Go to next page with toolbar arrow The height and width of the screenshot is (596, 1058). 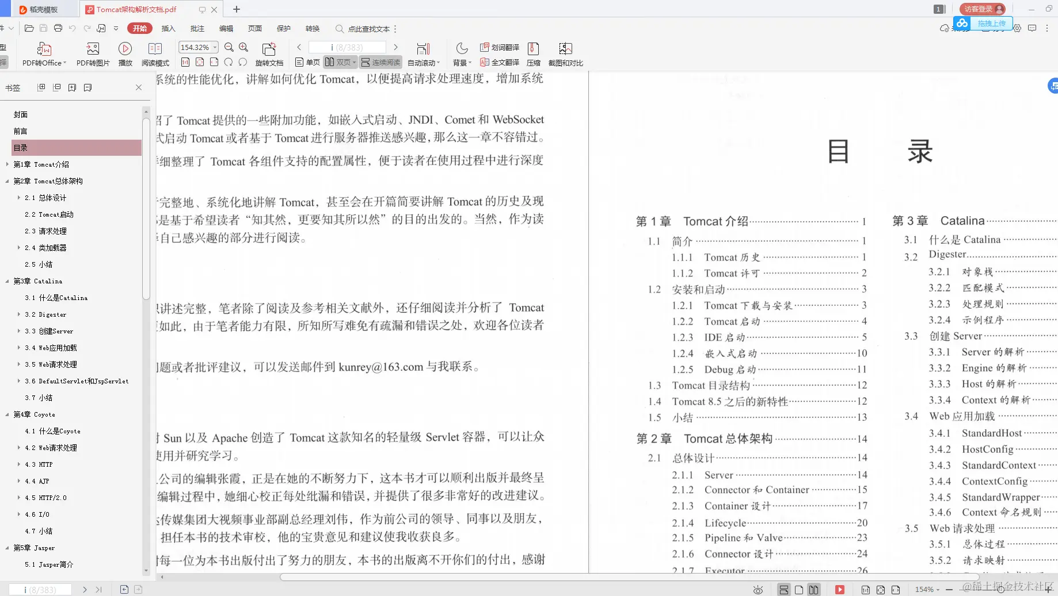click(x=395, y=47)
